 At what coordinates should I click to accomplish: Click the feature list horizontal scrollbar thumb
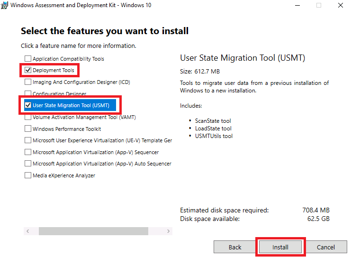[93, 231]
